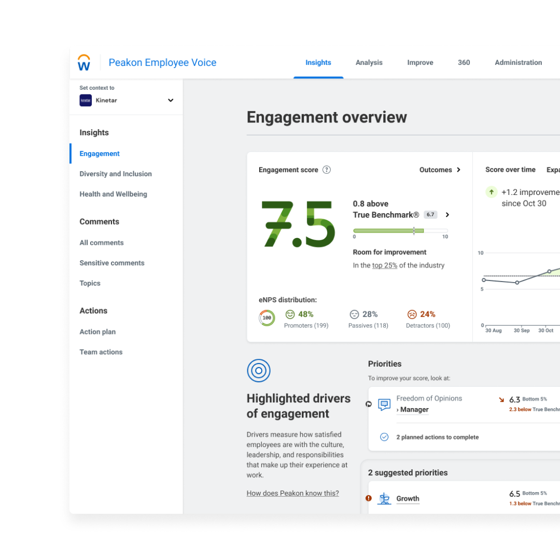Open the top 25% industry link

(384, 265)
